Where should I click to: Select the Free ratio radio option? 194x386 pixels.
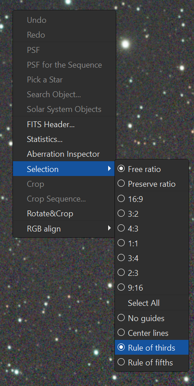pos(152,169)
